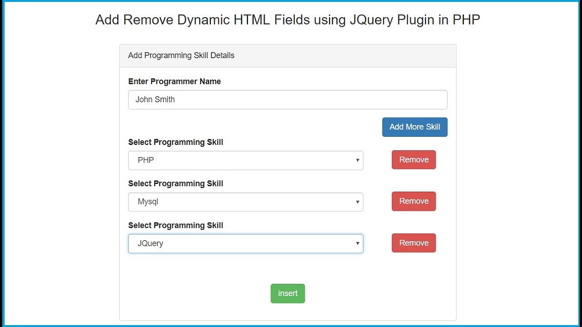Remove the JQuery skill row
Screen dimensions: 582x327
414,243
